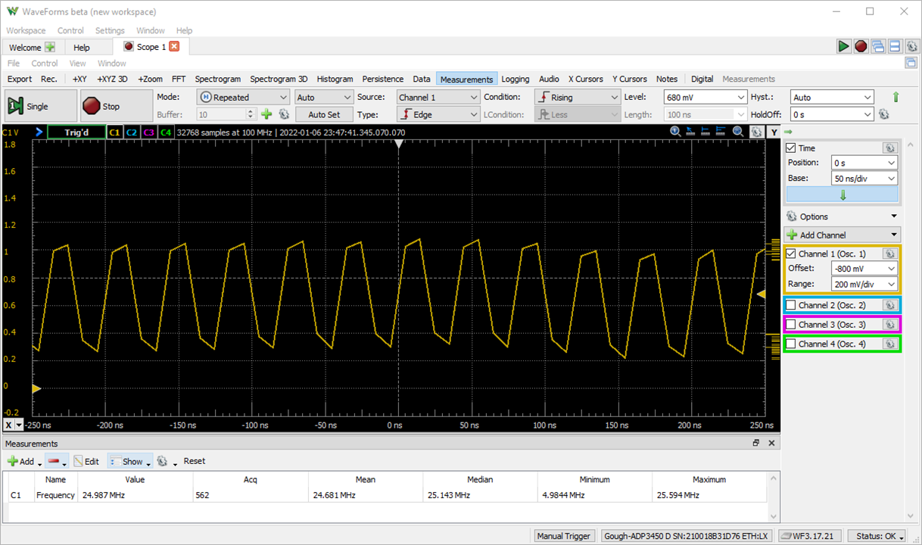Click the red Stop all instruments icon
The width and height of the screenshot is (922, 545).
click(x=861, y=46)
